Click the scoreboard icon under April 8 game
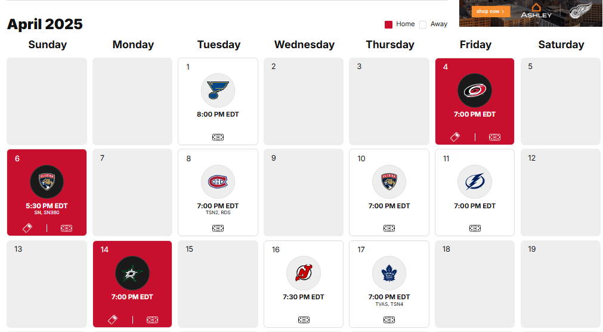Viewport: 603px width, 332px height. pyautogui.click(x=218, y=228)
